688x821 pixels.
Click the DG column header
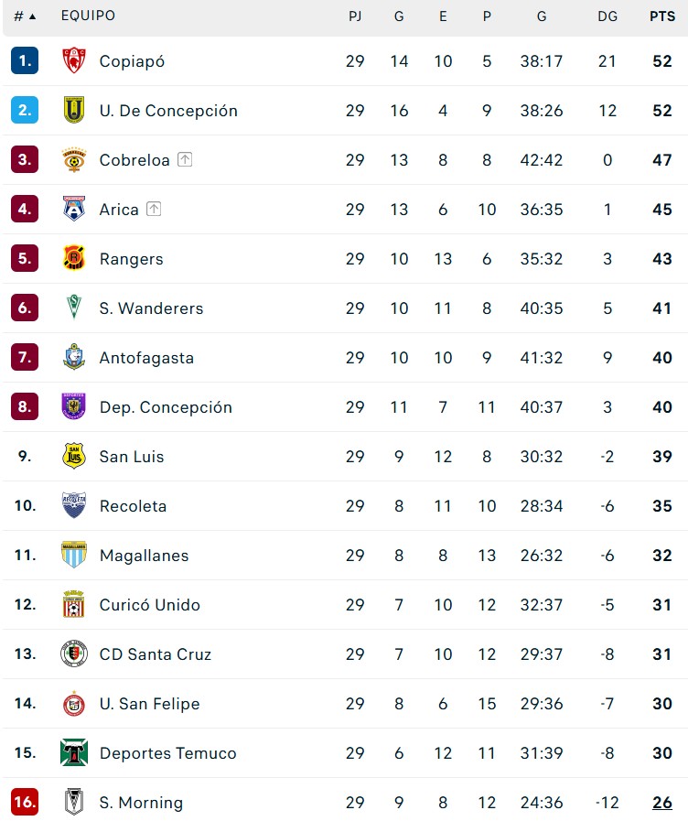607,16
